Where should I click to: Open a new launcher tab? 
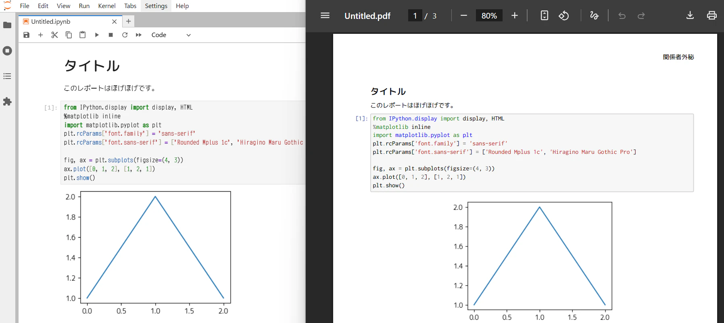[x=128, y=21]
